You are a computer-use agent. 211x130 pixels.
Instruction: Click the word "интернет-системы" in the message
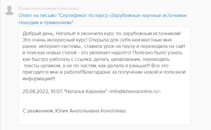click(x=51, y=46)
